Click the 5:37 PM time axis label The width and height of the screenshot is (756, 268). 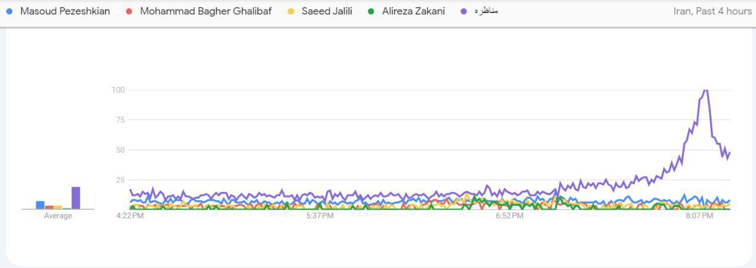tap(320, 216)
